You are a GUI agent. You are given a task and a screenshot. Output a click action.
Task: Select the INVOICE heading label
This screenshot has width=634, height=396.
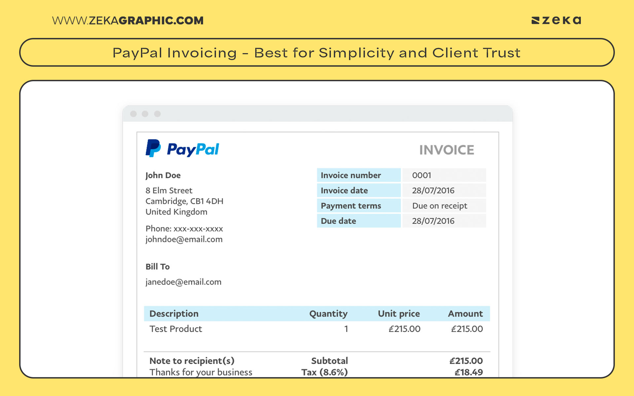click(446, 149)
